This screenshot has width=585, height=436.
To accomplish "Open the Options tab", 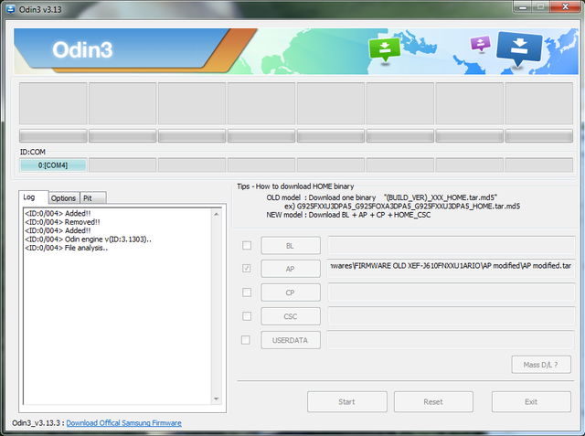I will tap(63, 198).
